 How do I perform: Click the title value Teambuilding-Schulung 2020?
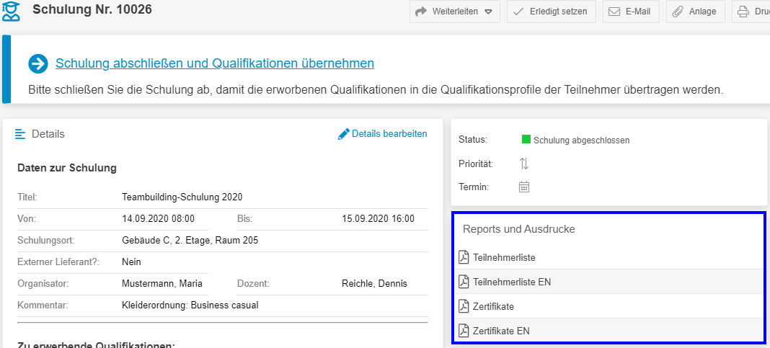pos(182,197)
